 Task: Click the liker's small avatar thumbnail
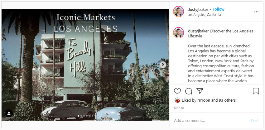pyautogui.click(x=177, y=100)
